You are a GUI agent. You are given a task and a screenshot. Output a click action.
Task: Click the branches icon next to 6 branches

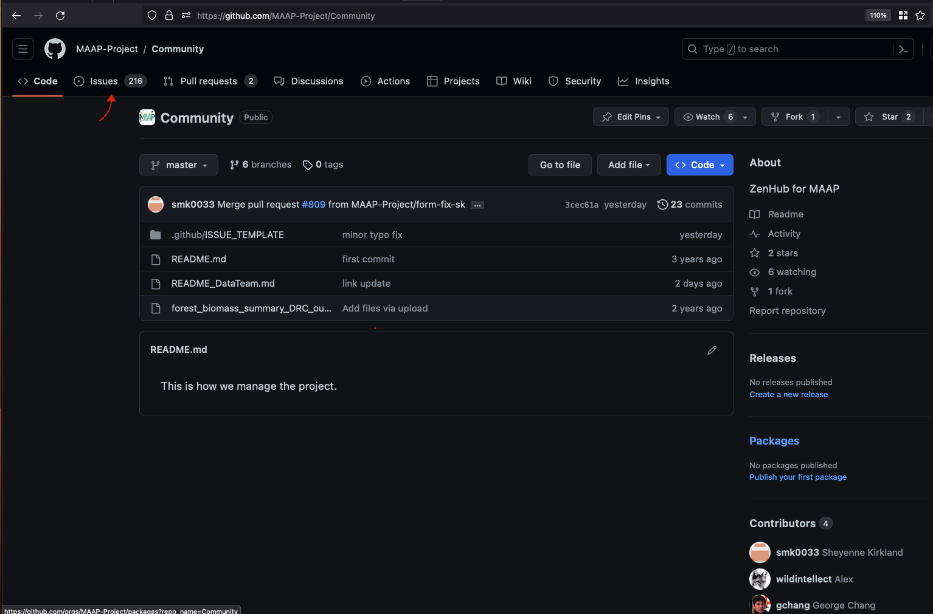(234, 165)
